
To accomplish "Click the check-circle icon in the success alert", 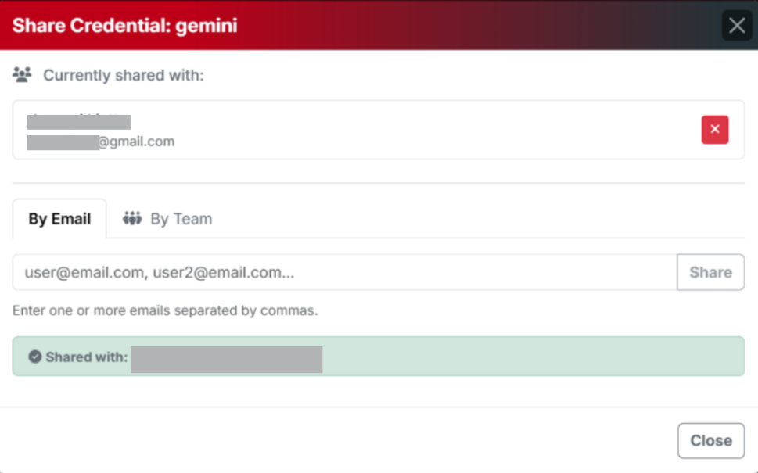I will 35,357.
